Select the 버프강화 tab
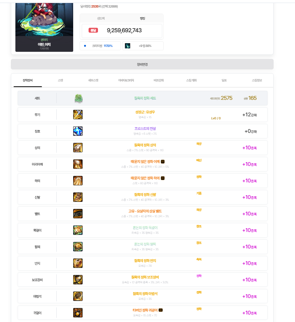This screenshot has height=322, width=295. tap(158, 80)
